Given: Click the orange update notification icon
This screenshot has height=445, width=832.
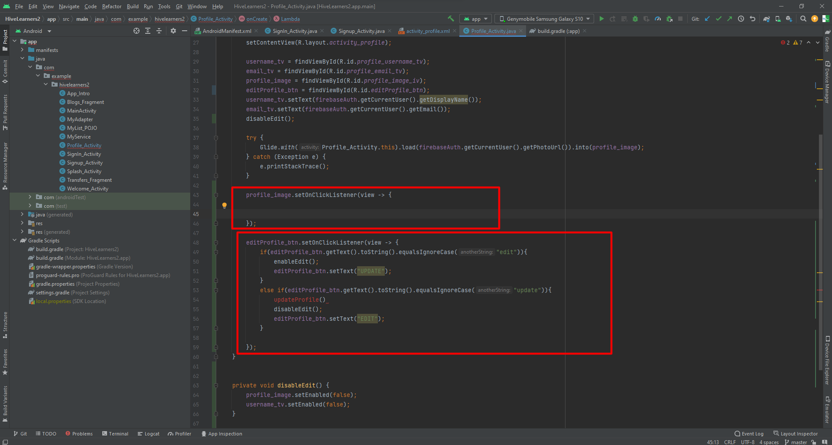Looking at the screenshot, I should [815, 19].
